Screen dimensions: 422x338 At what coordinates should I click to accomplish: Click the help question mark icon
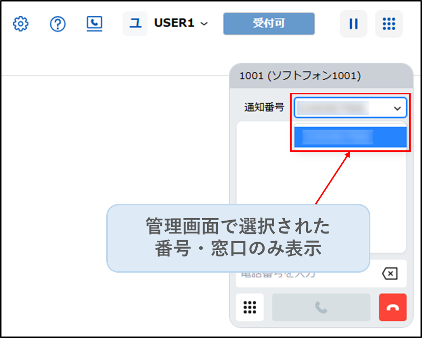58,24
